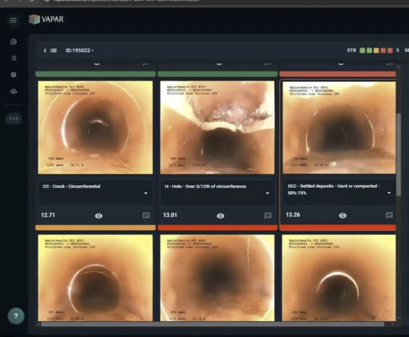Expand the CC - Crack - Circumferential dropdown

(145, 193)
